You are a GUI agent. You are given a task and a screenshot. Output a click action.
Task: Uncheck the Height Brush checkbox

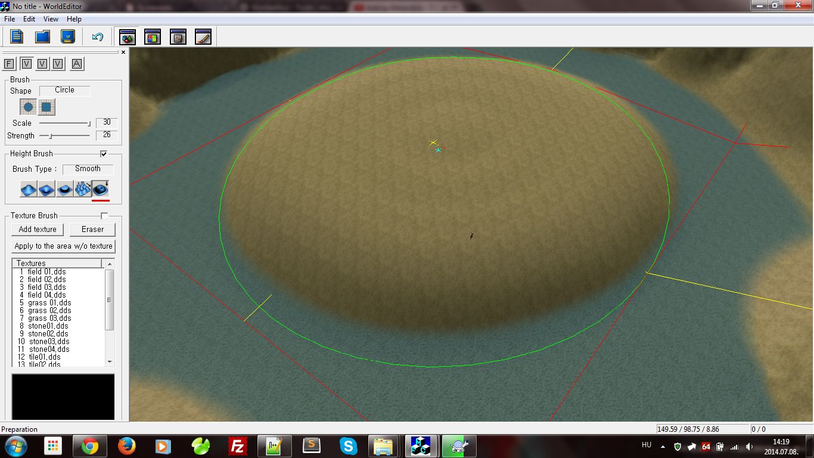pyautogui.click(x=104, y=154)
